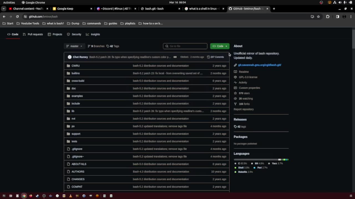Open the master branch dropdown

click(x=74, y=46)
